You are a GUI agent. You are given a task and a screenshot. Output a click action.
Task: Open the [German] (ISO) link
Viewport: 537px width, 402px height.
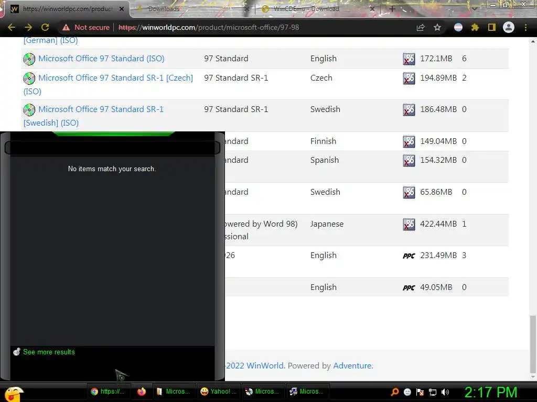pos(51,40)
